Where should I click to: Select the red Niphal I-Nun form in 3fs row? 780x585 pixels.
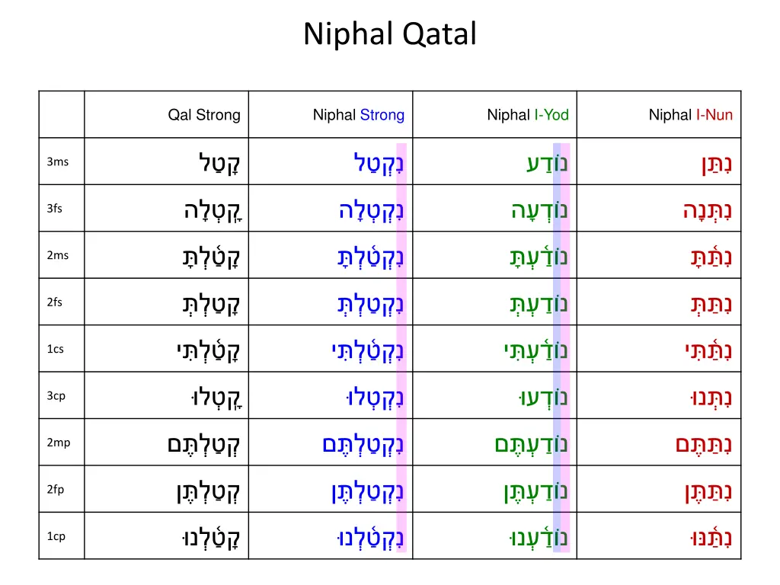click(x=706, y=210)
